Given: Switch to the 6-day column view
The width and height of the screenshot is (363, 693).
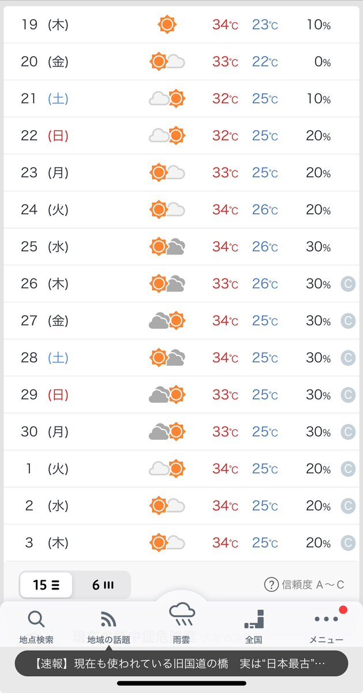Looking at the screenshot, I should click(x=103, y=585).
